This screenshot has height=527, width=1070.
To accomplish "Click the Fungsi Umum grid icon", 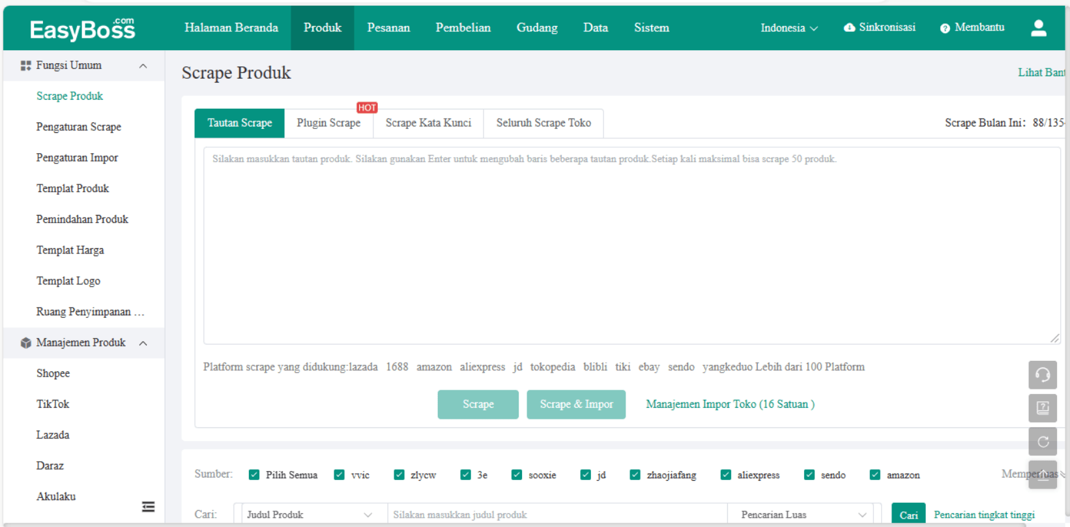I will click(26, 66).
